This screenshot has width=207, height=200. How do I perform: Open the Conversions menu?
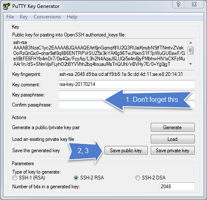tap(47, 17)
